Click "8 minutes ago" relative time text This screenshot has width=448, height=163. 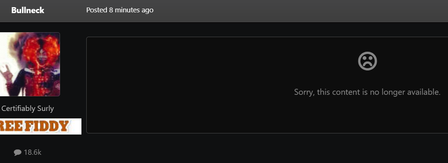131,10
